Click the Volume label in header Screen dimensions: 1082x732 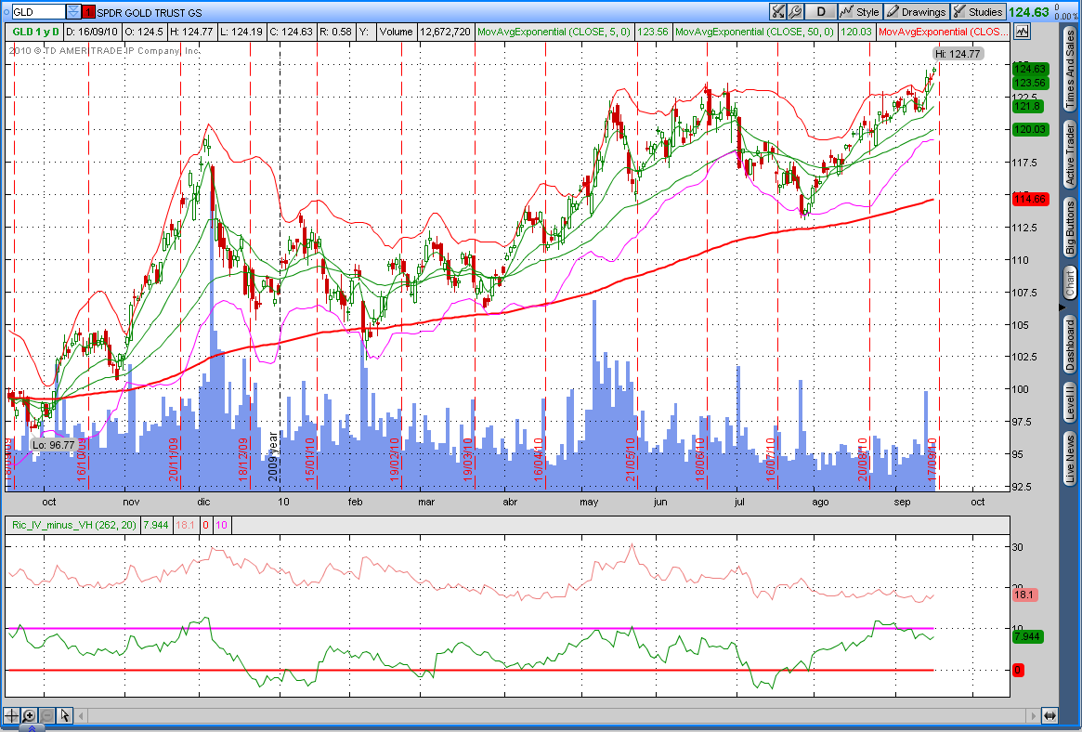coord(396,32)
